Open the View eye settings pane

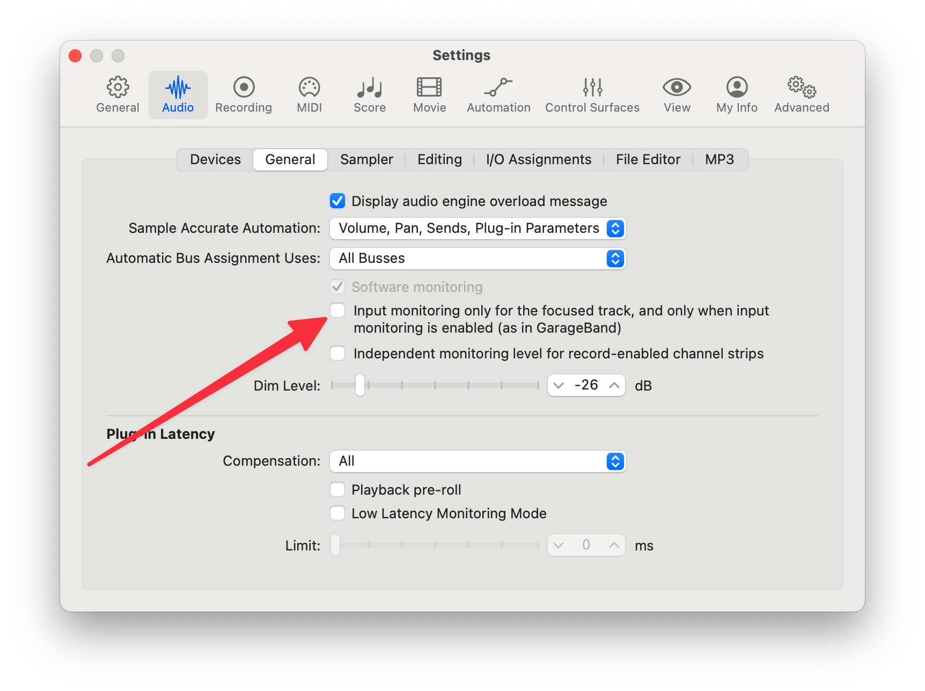(x=677, y=95)
